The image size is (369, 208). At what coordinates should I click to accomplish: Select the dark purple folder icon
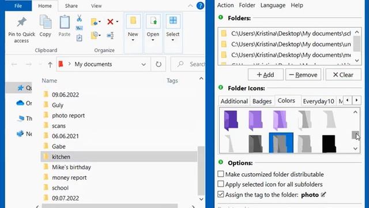pyautogui.click(x=231, y=121)
